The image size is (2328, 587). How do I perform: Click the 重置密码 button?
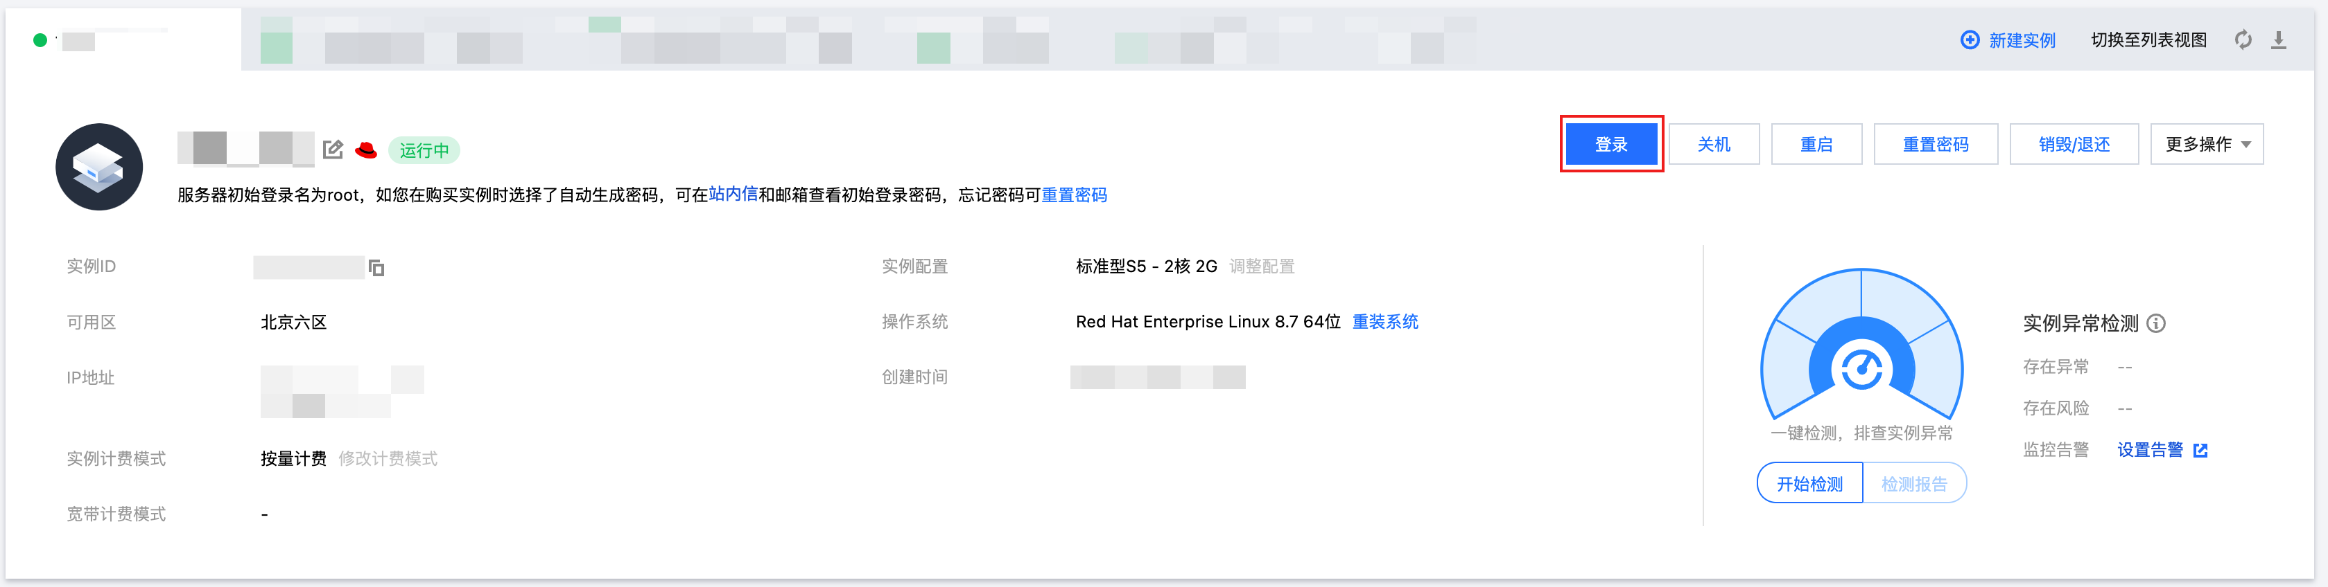pos(1935,144)
